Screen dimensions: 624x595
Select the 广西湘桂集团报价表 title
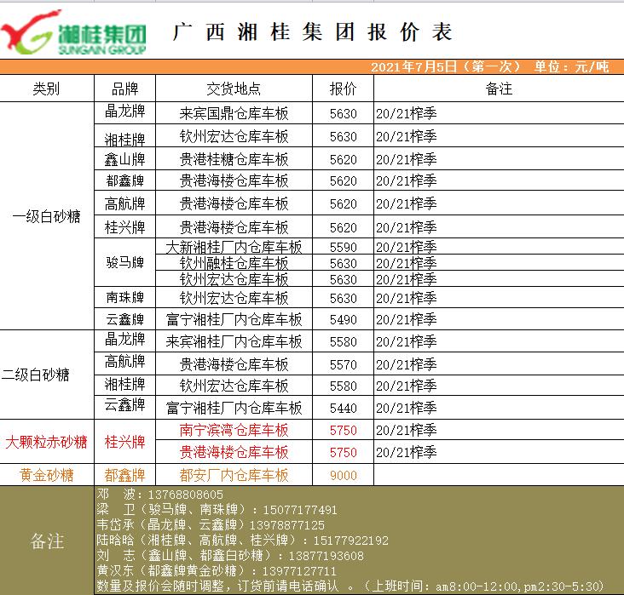[x=312, y=32]
